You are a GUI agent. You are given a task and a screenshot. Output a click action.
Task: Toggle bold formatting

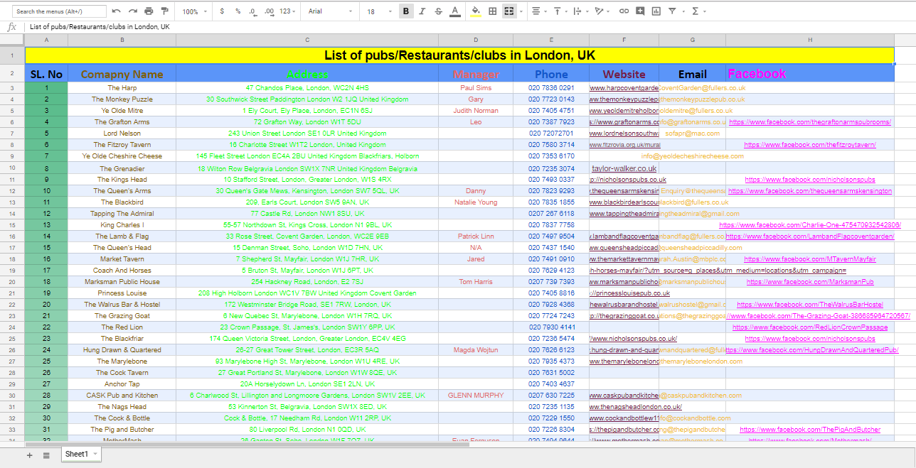(x=406, y=11)
